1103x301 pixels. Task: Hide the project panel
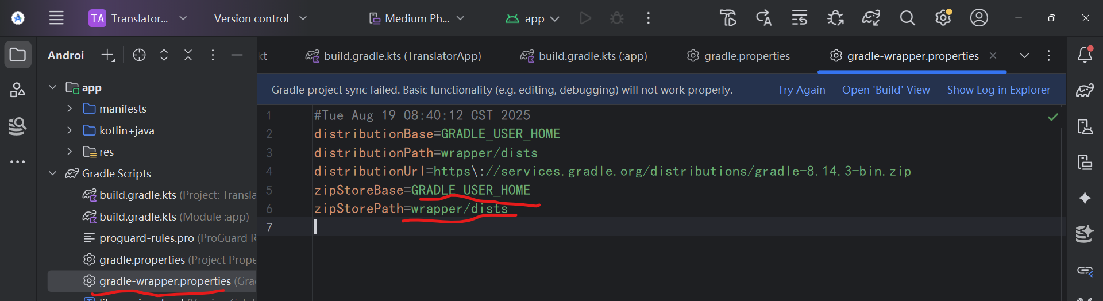237,55
